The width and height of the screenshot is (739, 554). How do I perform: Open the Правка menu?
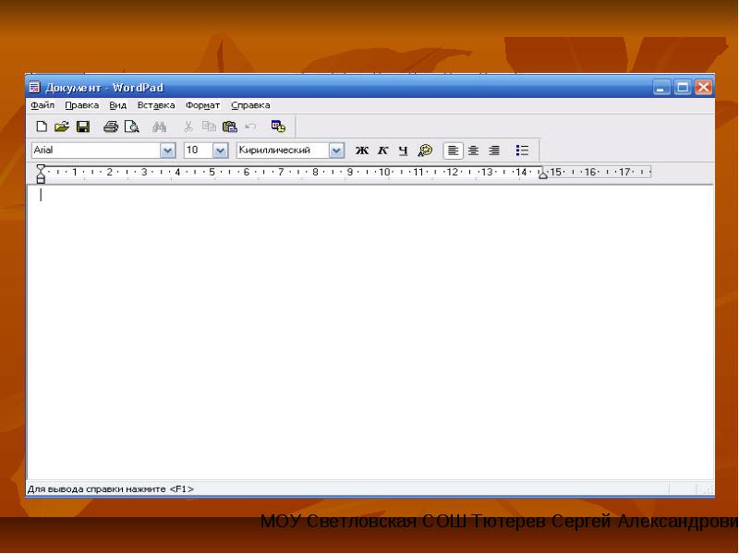(82, 105)
